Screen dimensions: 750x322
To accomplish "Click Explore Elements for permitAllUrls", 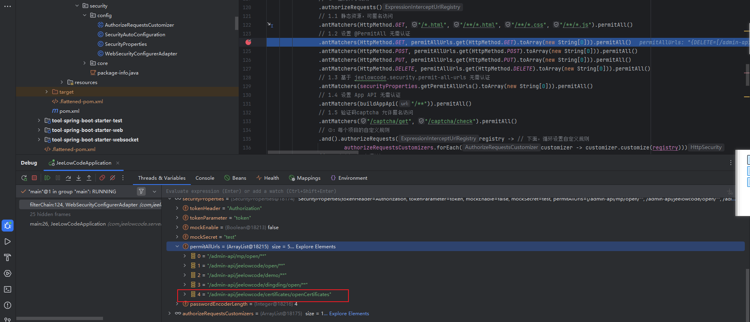I will click(x=315, y=246).
